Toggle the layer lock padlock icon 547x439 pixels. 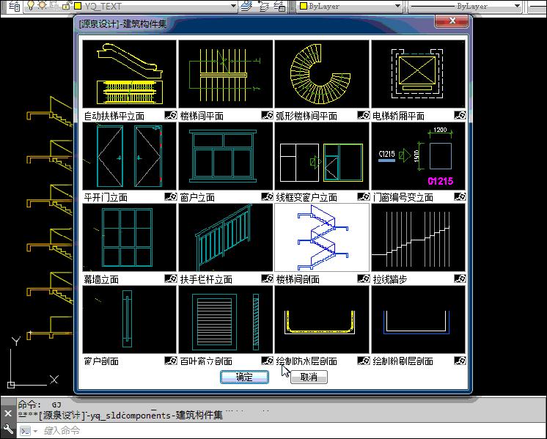coord(67,6)
